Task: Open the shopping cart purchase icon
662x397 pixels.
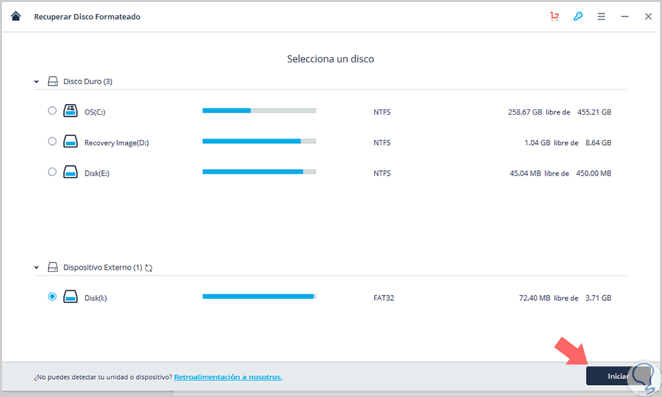Action: coord(555,17)
